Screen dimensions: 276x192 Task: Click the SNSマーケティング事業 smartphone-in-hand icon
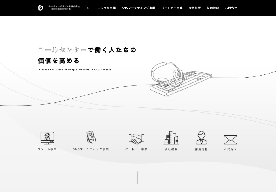[x=91, y=137]
